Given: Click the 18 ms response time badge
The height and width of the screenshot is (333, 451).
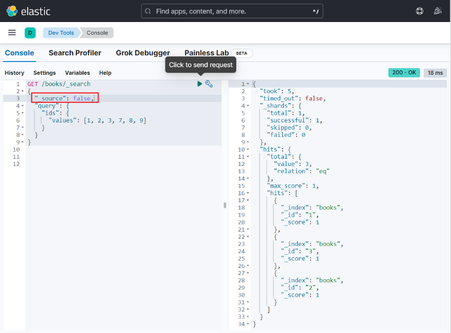Looking at the screenshot, I should click(435, 73).
